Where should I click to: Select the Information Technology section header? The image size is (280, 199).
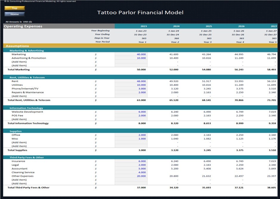click(30, 108)
